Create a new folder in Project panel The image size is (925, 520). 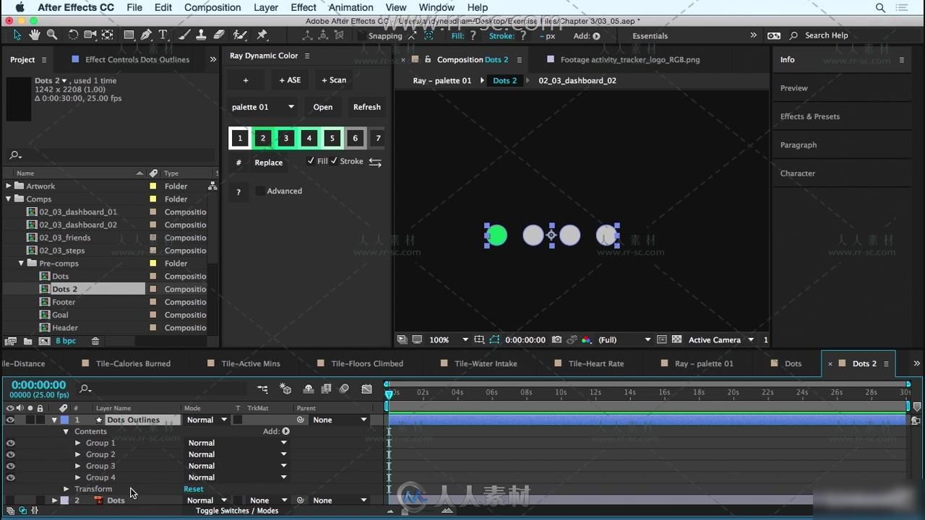pos(27,341)
